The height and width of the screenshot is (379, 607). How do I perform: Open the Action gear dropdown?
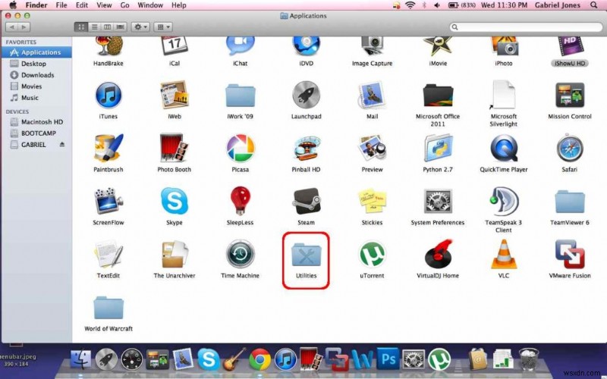pyautogui.click(x=140, y=27)
